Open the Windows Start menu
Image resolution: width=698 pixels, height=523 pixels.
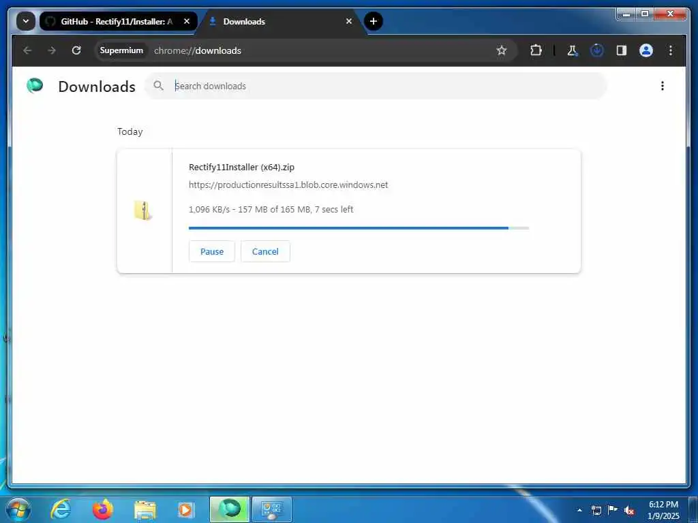18,509
